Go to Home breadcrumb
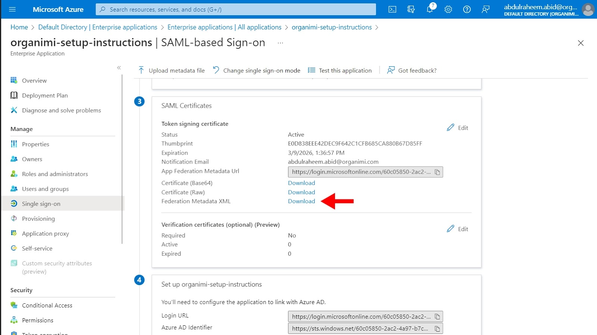The height and width of the screenshot is (335, 597). tap(19, 27)
